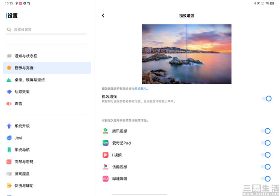Open 通知与状态栏 settings

(x=47, y=56)
